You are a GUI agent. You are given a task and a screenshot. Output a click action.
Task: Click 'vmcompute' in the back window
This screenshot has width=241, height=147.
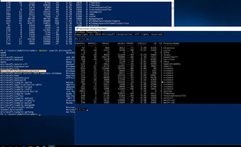[x=95, y=12]
